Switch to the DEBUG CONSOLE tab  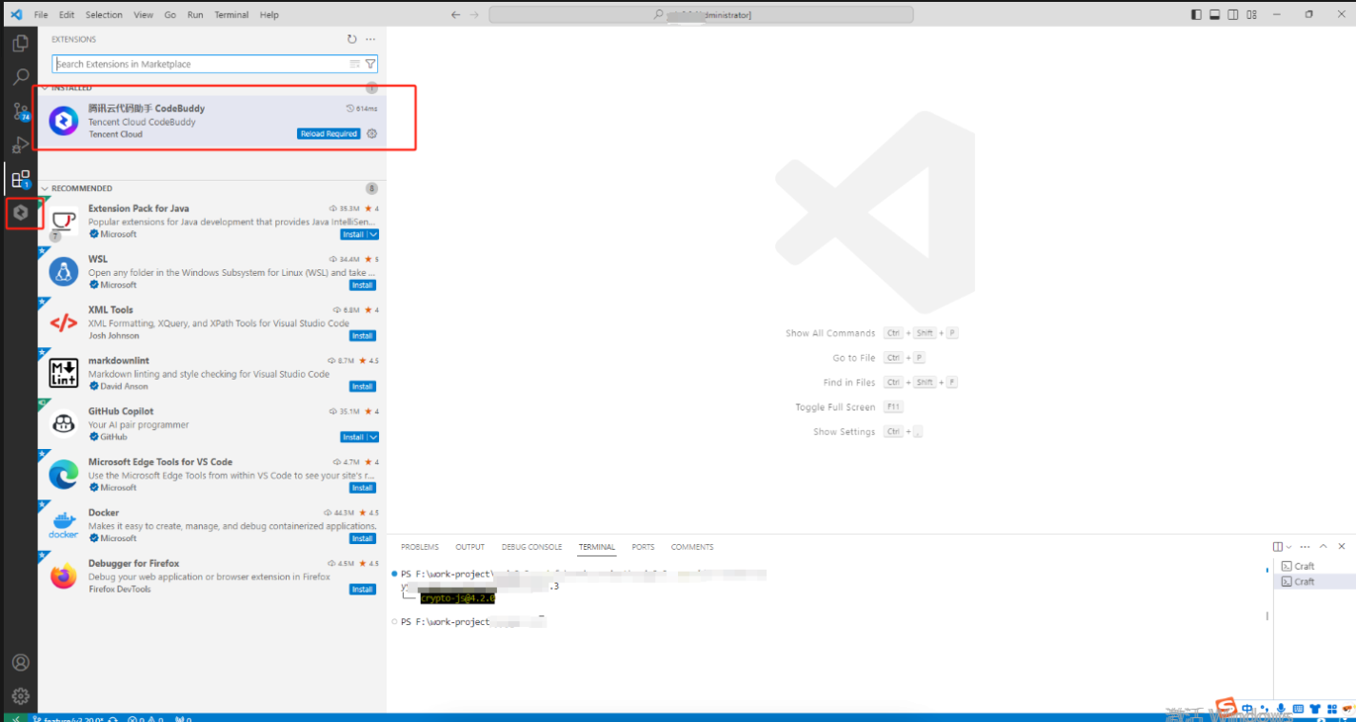(532, 547)
